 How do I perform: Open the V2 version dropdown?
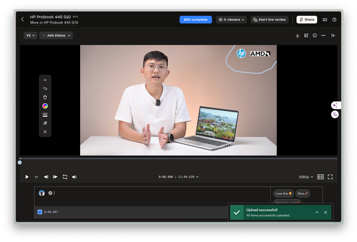30,36
